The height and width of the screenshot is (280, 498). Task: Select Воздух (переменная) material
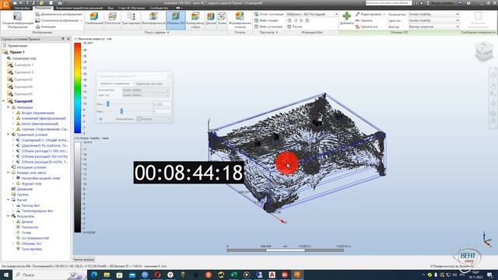[x=38, y=113]
